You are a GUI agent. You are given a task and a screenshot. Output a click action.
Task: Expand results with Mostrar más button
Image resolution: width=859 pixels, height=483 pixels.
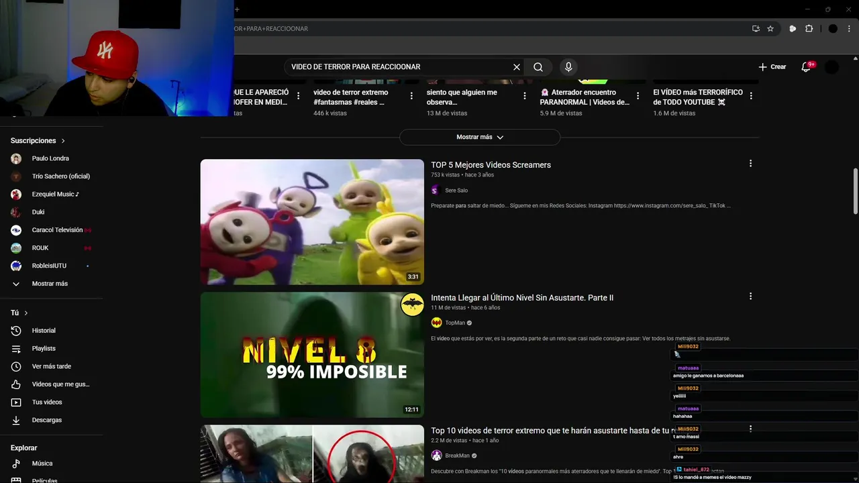point(480,137)
